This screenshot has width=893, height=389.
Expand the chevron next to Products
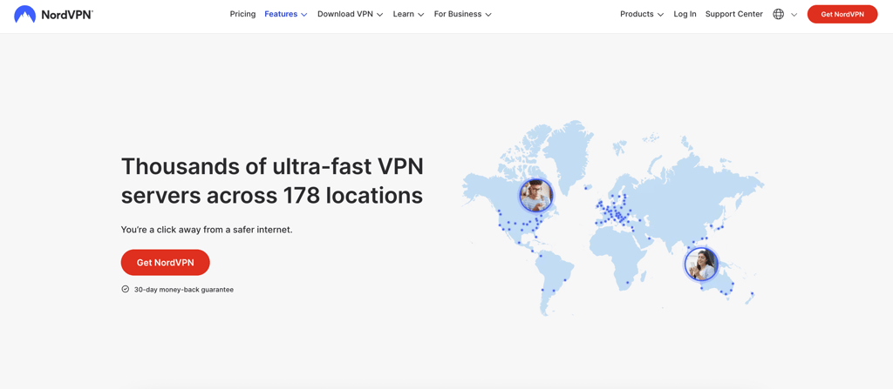click(x=661, y=15)
